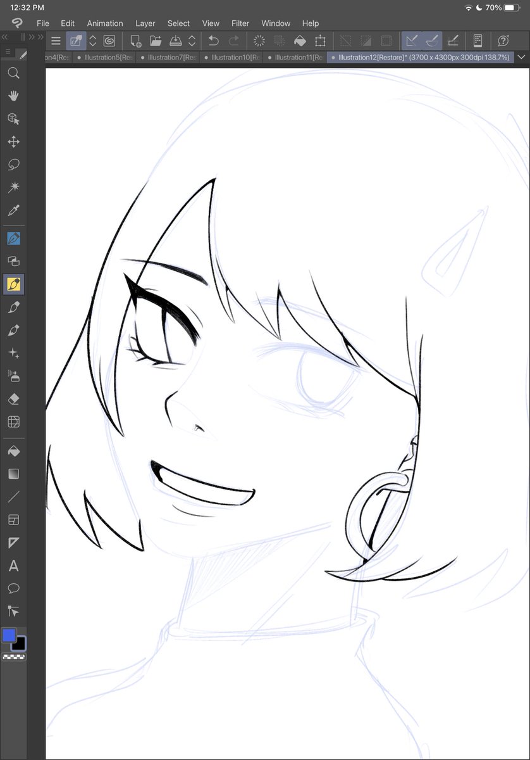Collapse the tool palette with double left arrows
Viewport: 530px width, 760px height.
pos(4,37)
